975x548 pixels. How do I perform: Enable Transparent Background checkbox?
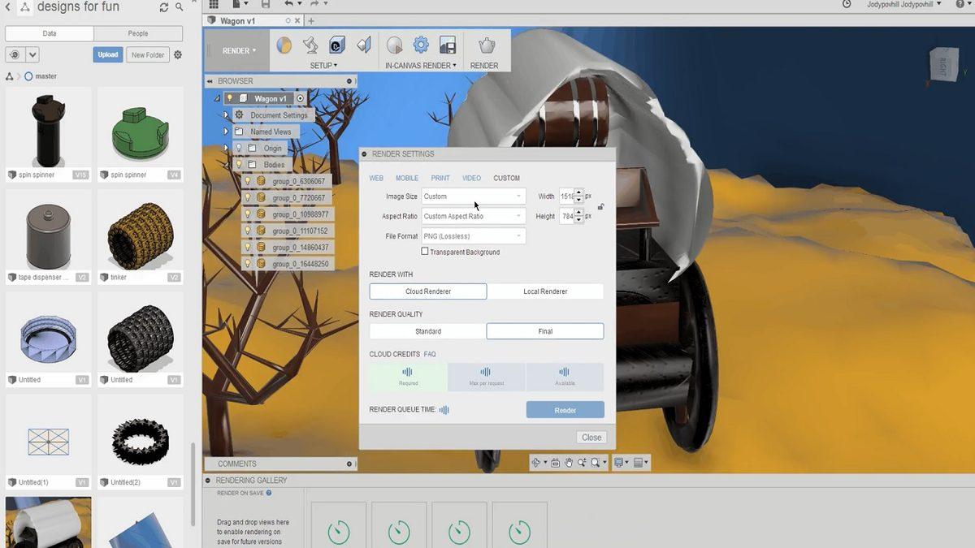point(424,252)
